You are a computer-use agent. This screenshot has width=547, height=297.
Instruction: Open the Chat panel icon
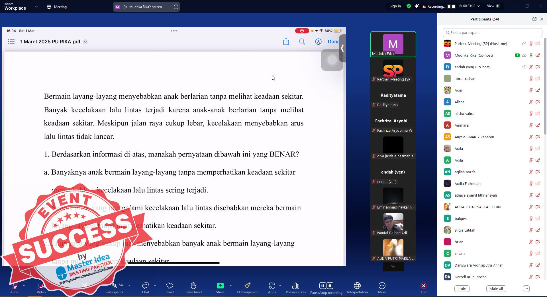[x=145, y=286]
